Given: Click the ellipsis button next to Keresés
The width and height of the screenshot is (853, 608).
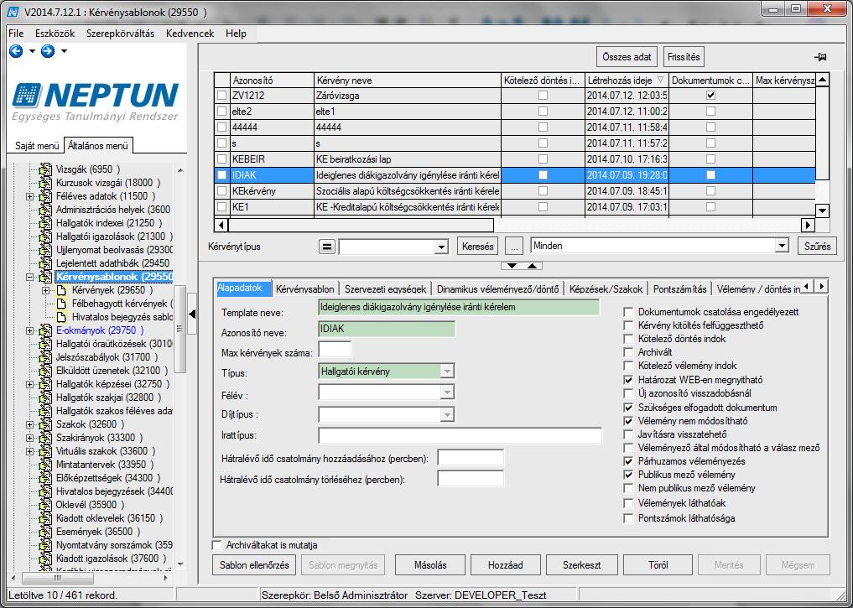Looking at the screenshot, I should [x=514, y=247].
